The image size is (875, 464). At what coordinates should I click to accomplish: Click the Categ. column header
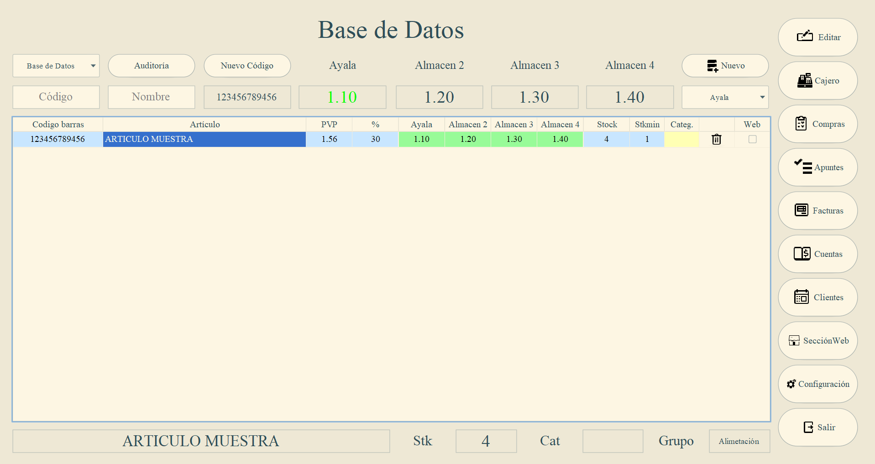click(682, 125)
